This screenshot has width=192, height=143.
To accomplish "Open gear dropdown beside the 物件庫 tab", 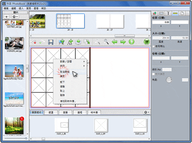I will [x=147, y=112].
